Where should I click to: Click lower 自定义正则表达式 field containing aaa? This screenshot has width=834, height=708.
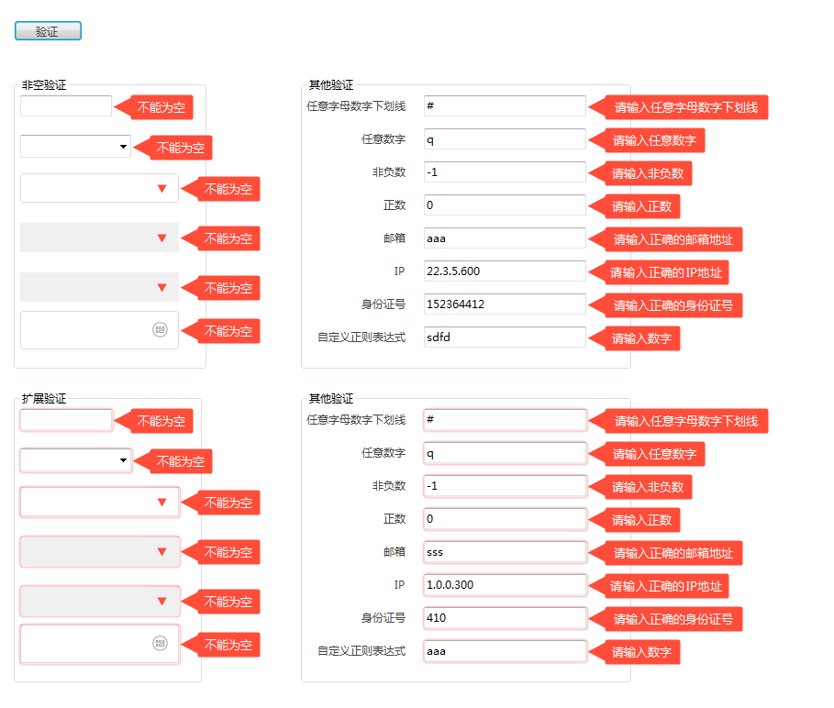(505, 650)
